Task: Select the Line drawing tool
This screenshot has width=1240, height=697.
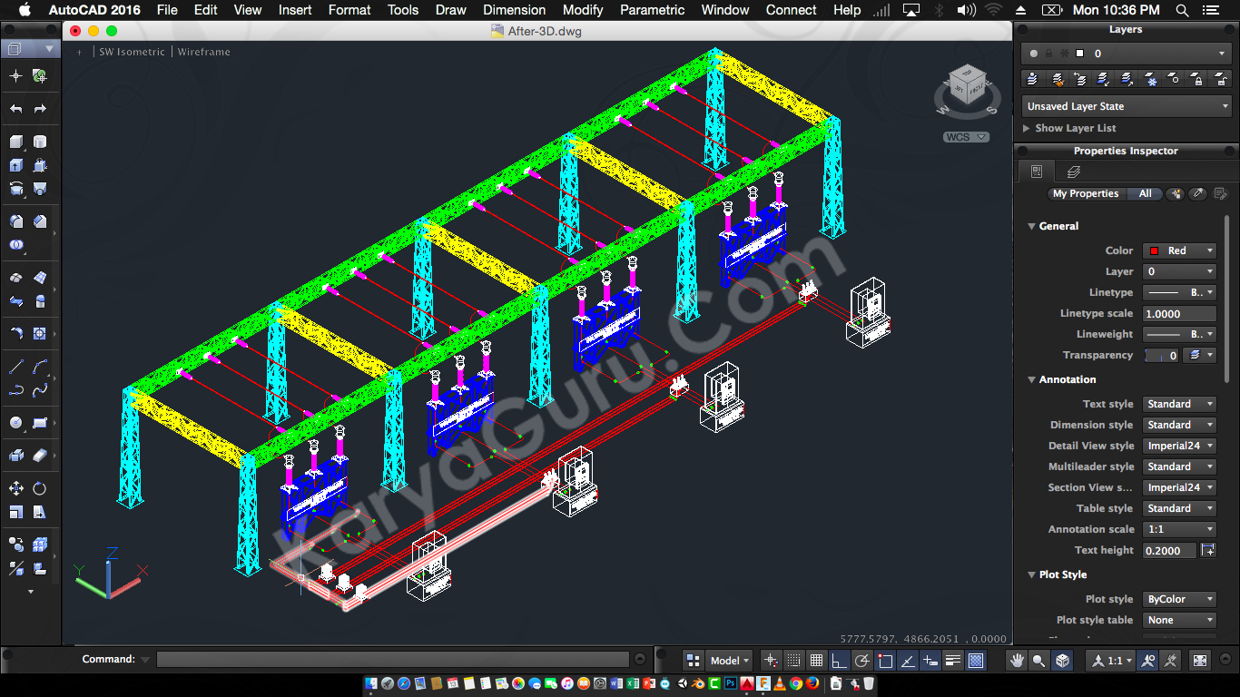Action: (x=16, y=367)
